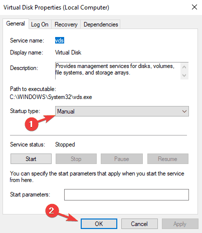Image resolution: width=202 pixels, height=233 pixels.
Task: Click the disabled Stop button
Action: point(76,159)
